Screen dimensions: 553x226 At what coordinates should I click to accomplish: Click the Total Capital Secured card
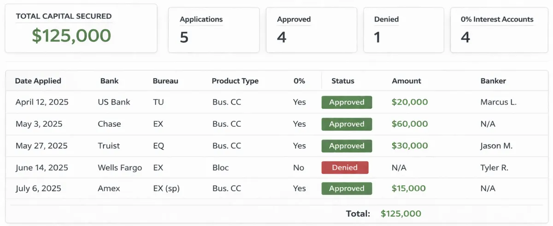(x=81, y=28)
